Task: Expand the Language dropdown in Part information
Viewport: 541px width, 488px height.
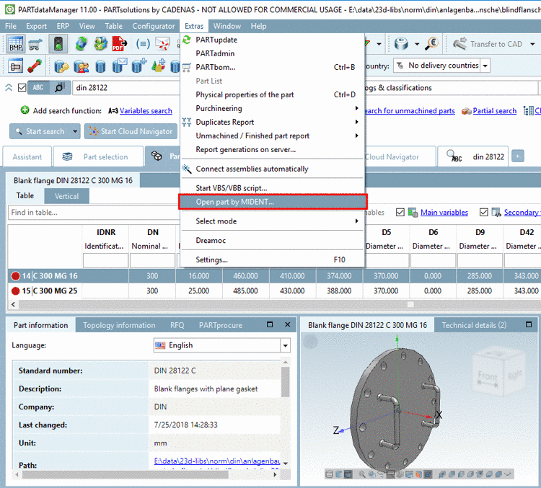Action: click(x=285, y=346)
